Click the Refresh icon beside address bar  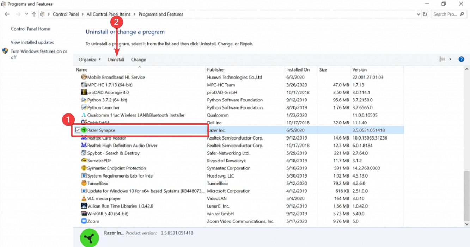(425, 14)
